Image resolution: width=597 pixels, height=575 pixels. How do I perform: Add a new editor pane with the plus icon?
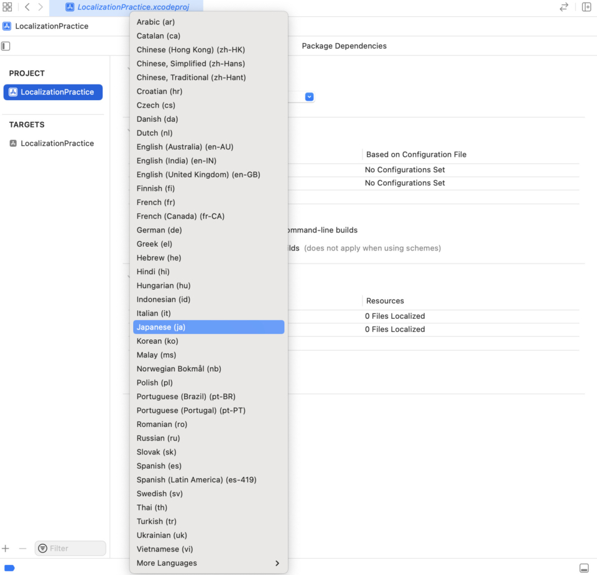click(x=585, y=7)
